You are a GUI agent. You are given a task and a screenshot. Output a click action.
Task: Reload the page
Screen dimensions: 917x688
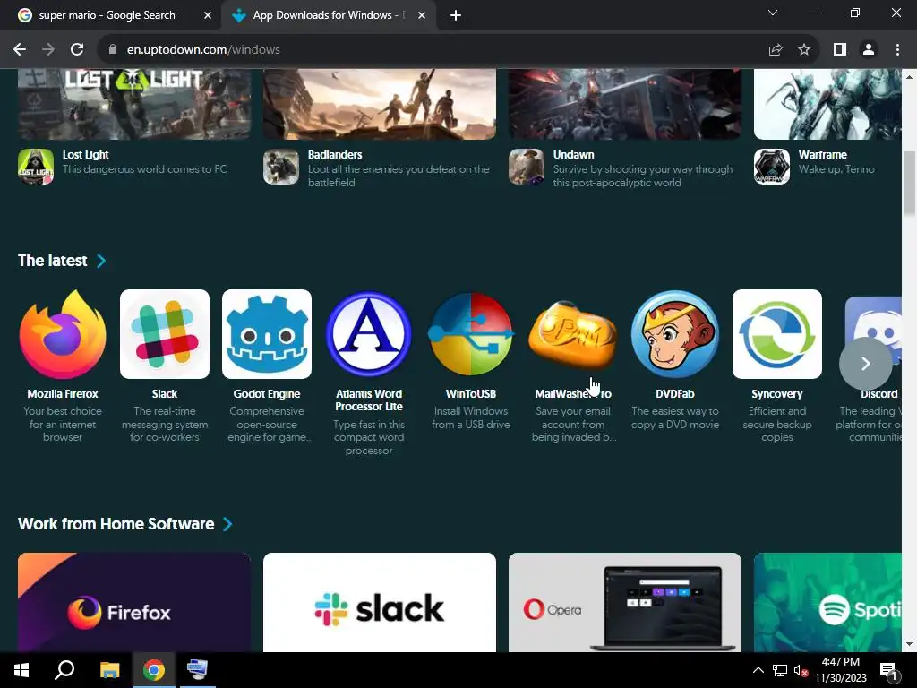point(77,50)
